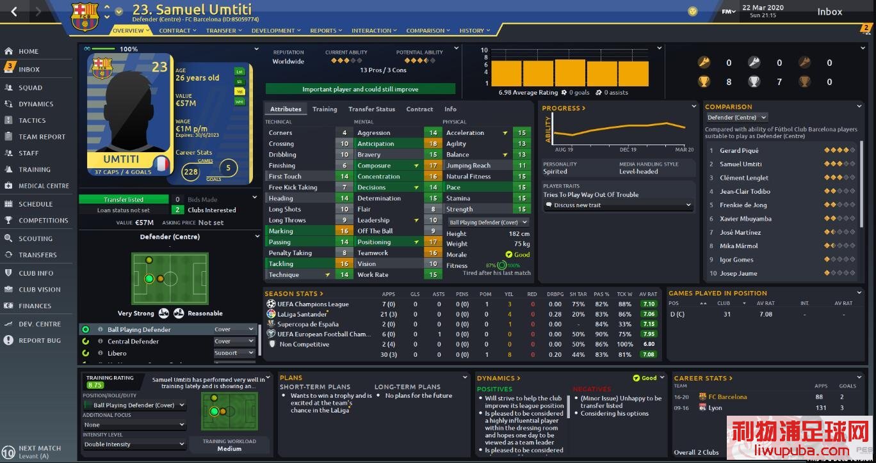
Task: Switch to the Contract tab in attributes panel
Action: [419, 109]
